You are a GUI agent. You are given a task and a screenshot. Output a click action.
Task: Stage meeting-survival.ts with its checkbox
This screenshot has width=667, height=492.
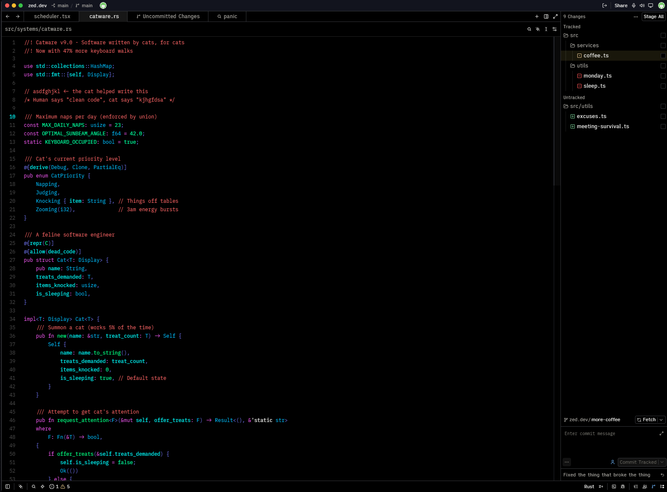(x=663, y=126)
